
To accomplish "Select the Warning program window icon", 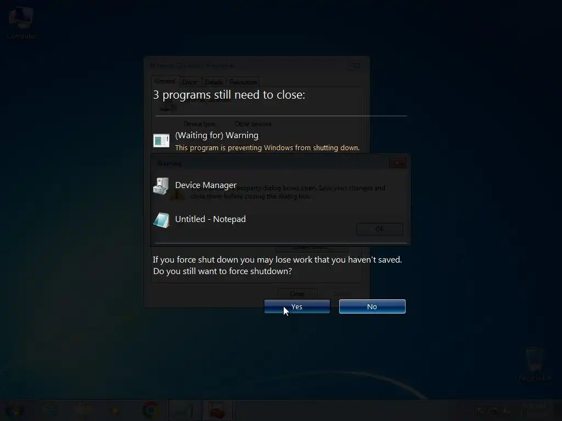I will point(161,141).
